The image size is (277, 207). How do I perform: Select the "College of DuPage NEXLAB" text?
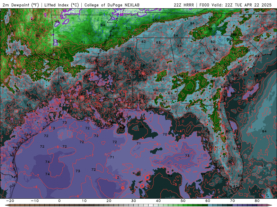[x=112, y=5]
